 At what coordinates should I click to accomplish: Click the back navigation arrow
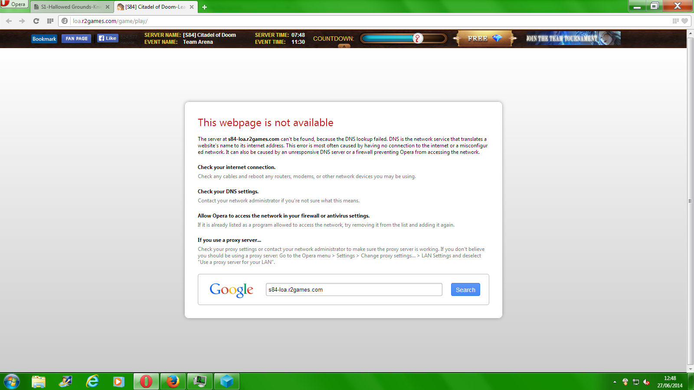click(x=9, y=21)
